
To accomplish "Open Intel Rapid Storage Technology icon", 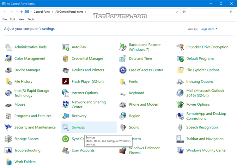I will (x=8, y=93).
